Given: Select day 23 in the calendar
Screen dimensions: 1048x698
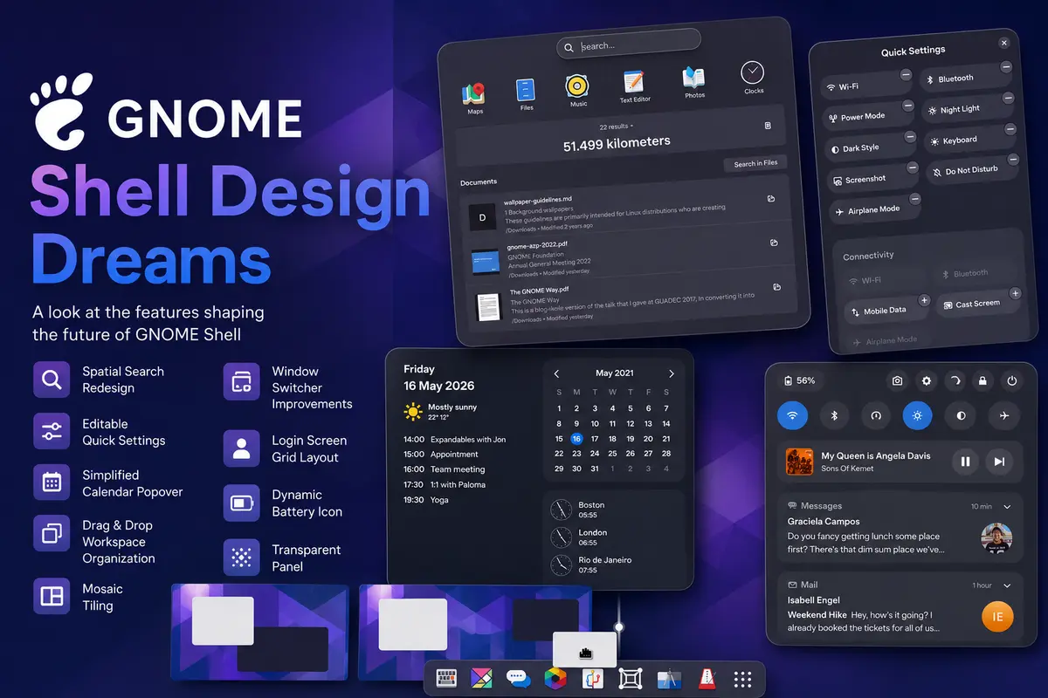Looking at the screenshot, I should pyautogui.click(x=576, y=454).
